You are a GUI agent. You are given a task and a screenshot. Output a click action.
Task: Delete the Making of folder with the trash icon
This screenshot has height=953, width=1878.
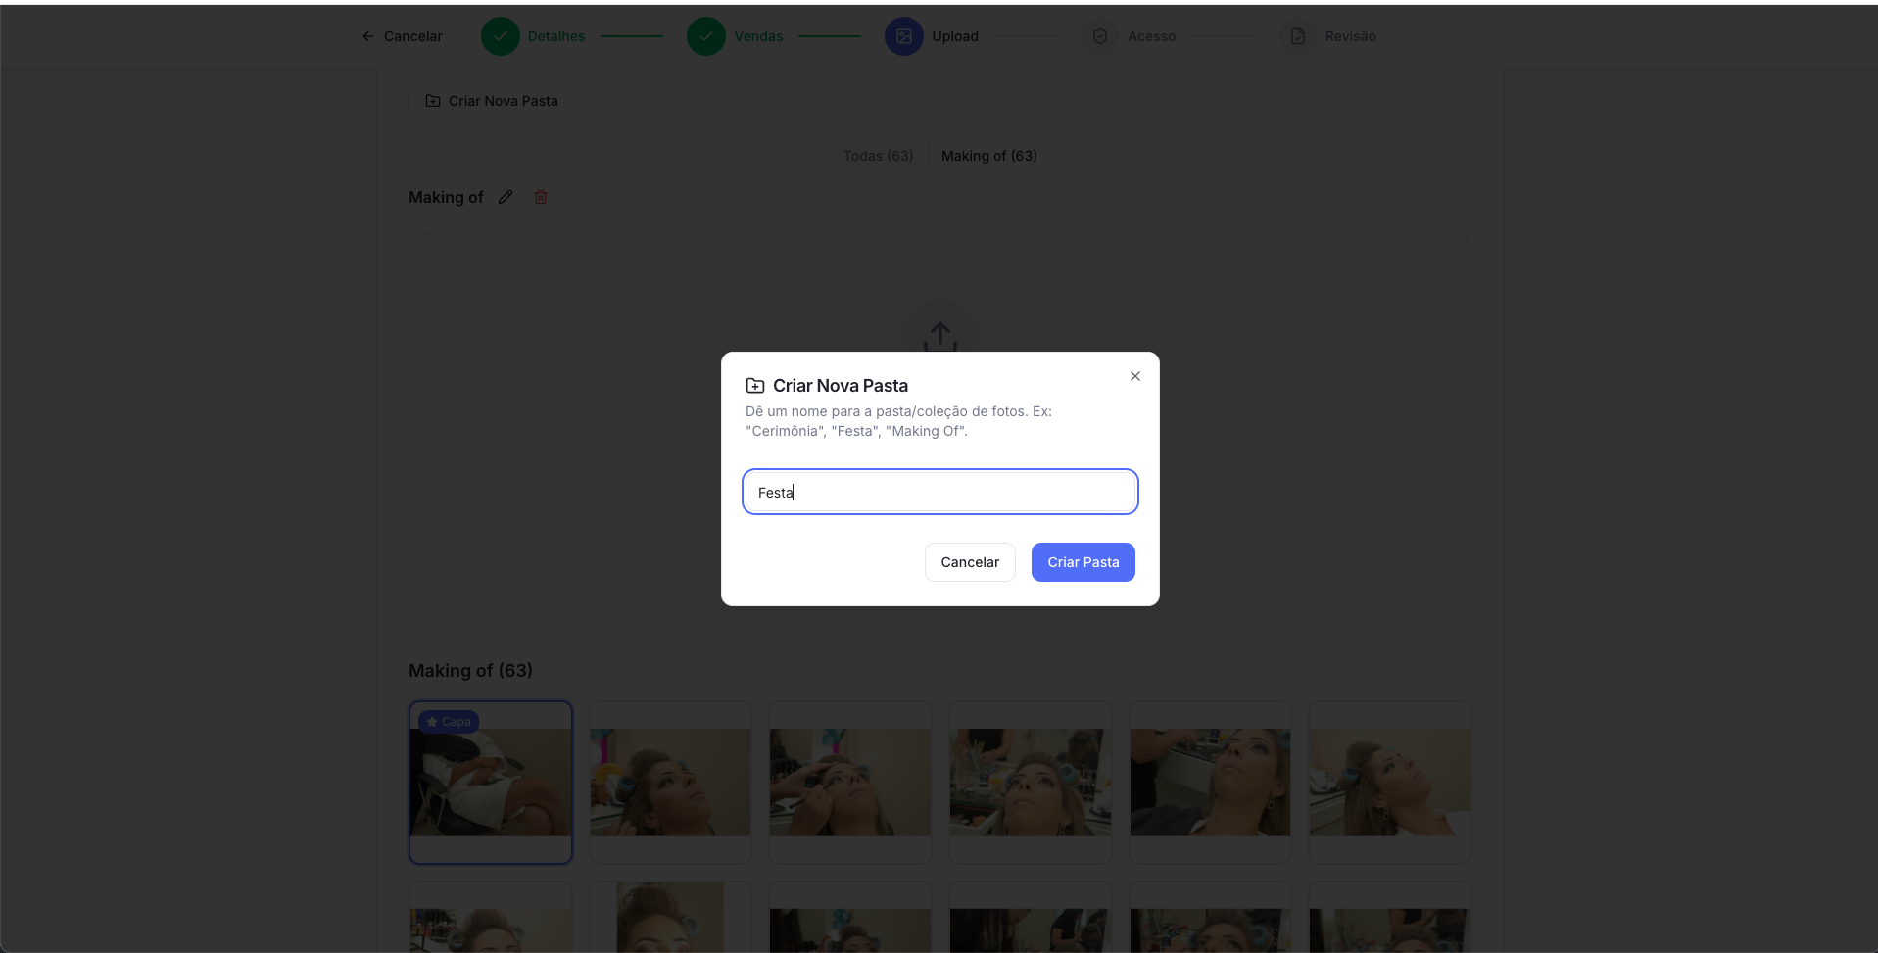point(541,197)
